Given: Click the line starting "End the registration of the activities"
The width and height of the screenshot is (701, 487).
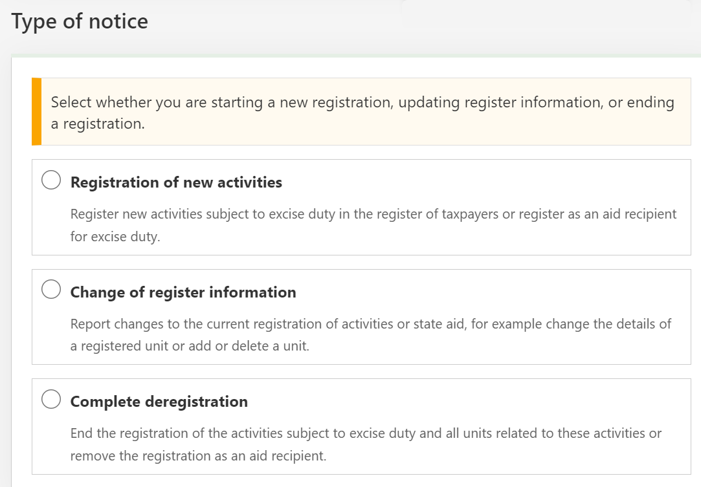Looking at the screenshot, I should click(366, 433).
